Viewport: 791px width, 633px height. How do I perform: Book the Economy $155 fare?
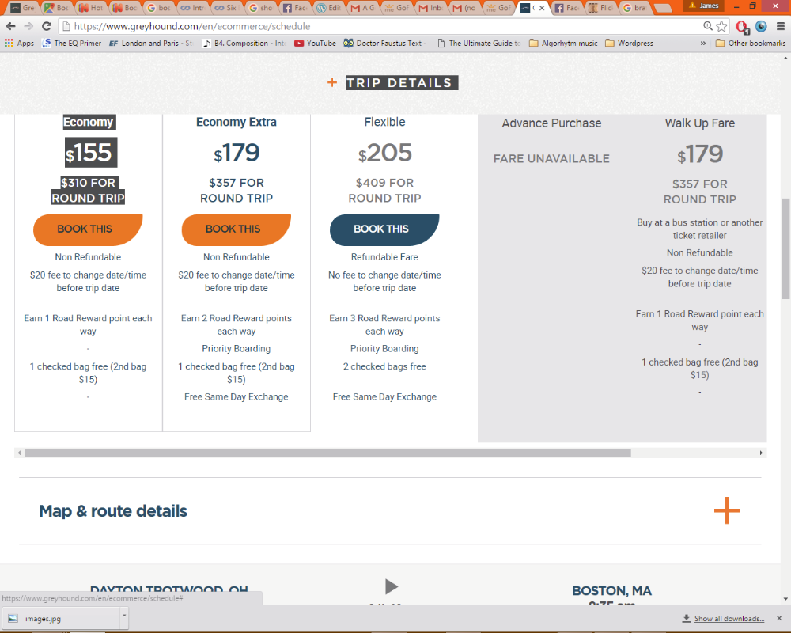pos(87,229)
